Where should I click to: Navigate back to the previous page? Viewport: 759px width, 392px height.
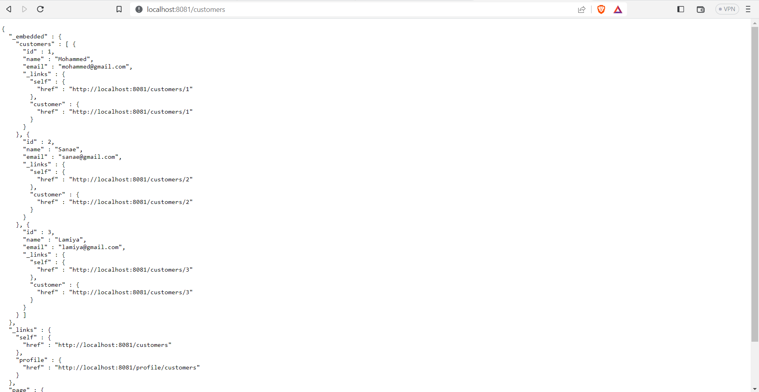click(x=9, y=9)
